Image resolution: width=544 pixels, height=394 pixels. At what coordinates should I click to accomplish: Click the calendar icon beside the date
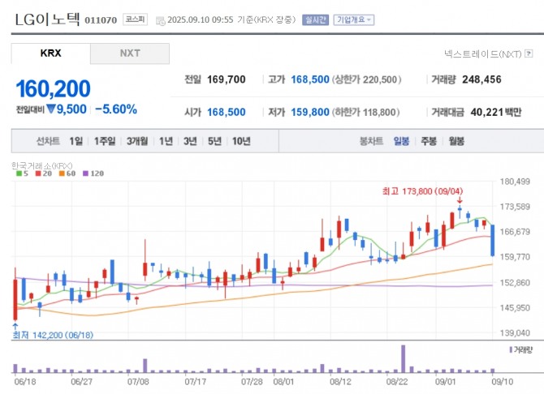tap(159, 19)
